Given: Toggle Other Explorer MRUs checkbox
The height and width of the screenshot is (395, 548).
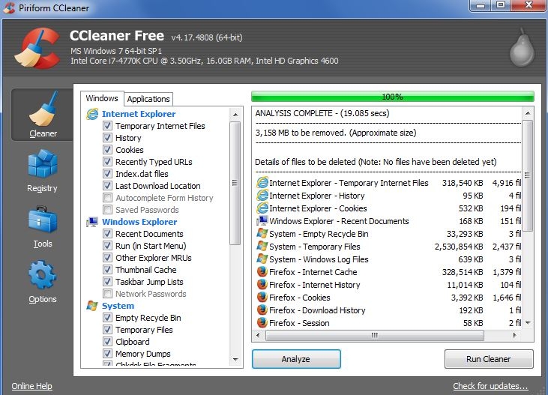Looking at the screenshot, I should point(108,258).
